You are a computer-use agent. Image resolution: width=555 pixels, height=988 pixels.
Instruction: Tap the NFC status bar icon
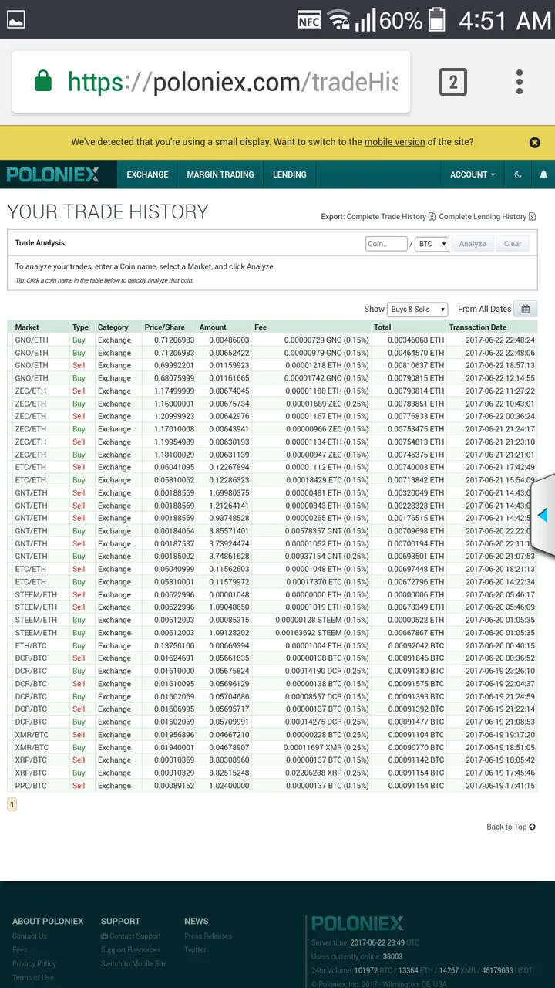(309, 20)
